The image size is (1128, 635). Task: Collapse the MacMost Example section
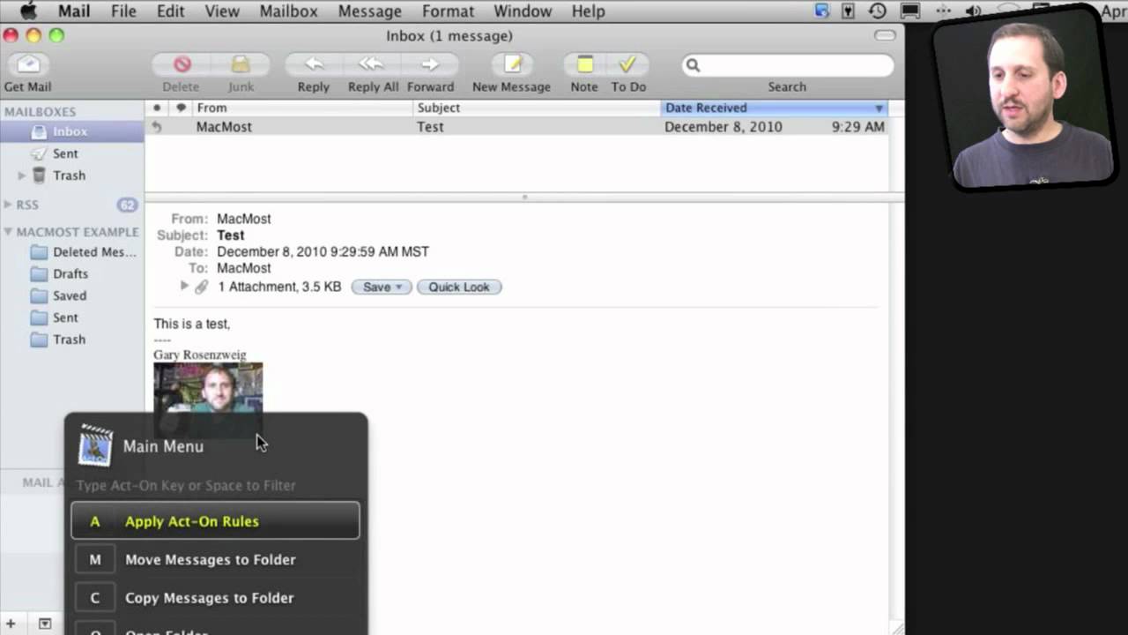[8, 232]
